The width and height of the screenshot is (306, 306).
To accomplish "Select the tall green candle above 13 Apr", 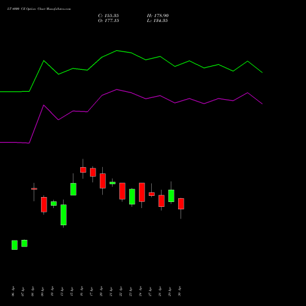I will tap(64, 215).
